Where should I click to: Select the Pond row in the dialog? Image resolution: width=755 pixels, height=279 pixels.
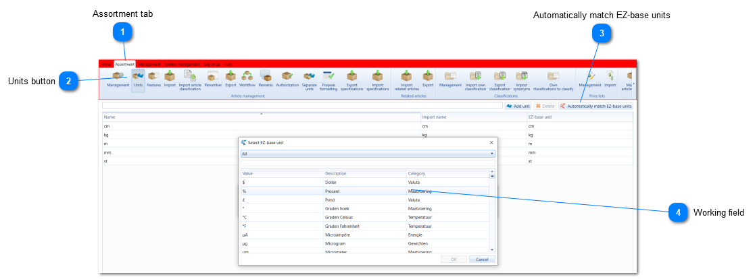click(365, 199)
